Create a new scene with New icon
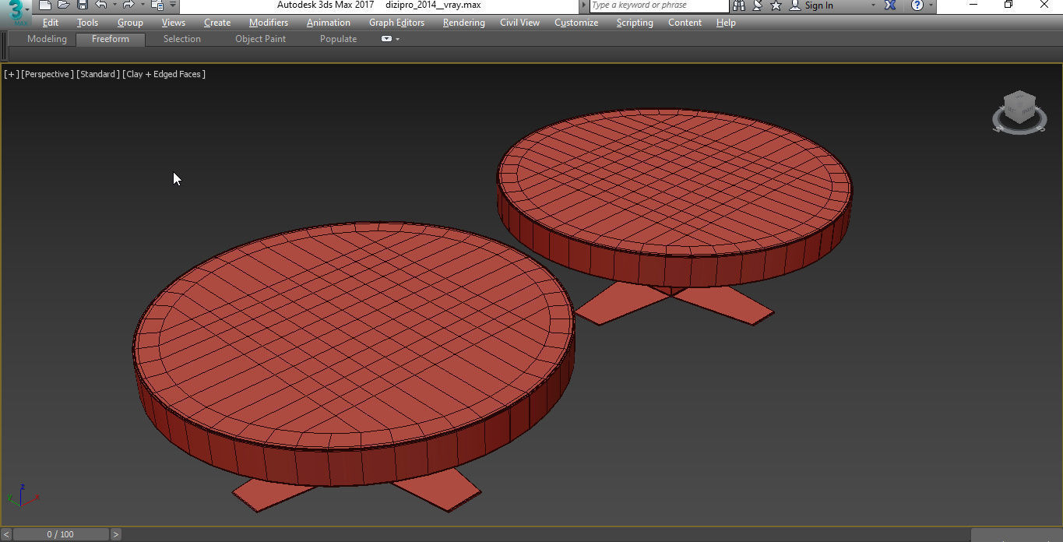Viewport: 1063px width, 542px height. pos(45,5)
